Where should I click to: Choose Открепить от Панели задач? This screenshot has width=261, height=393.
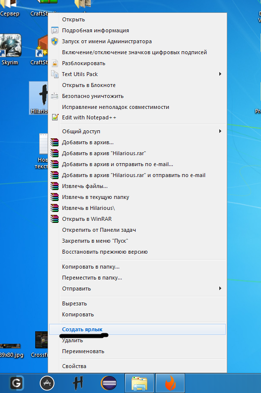[x=137, y=230]
